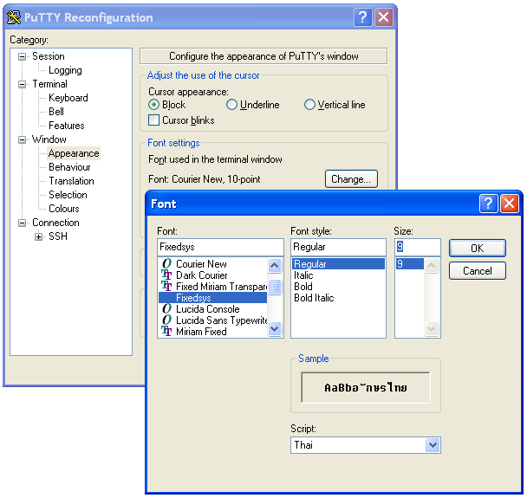
Task: Click size list scroll up arrow
Action: [431, 266]
